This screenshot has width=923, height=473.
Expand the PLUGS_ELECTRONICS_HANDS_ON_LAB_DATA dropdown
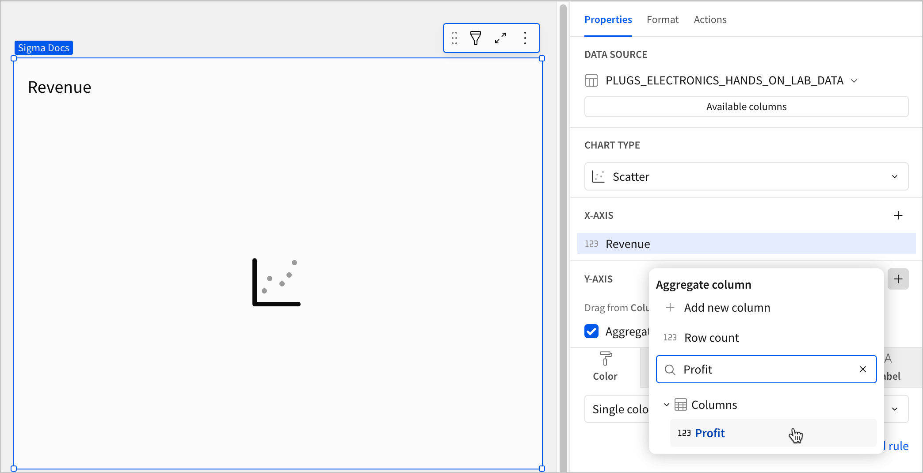(x=854, y=80)
